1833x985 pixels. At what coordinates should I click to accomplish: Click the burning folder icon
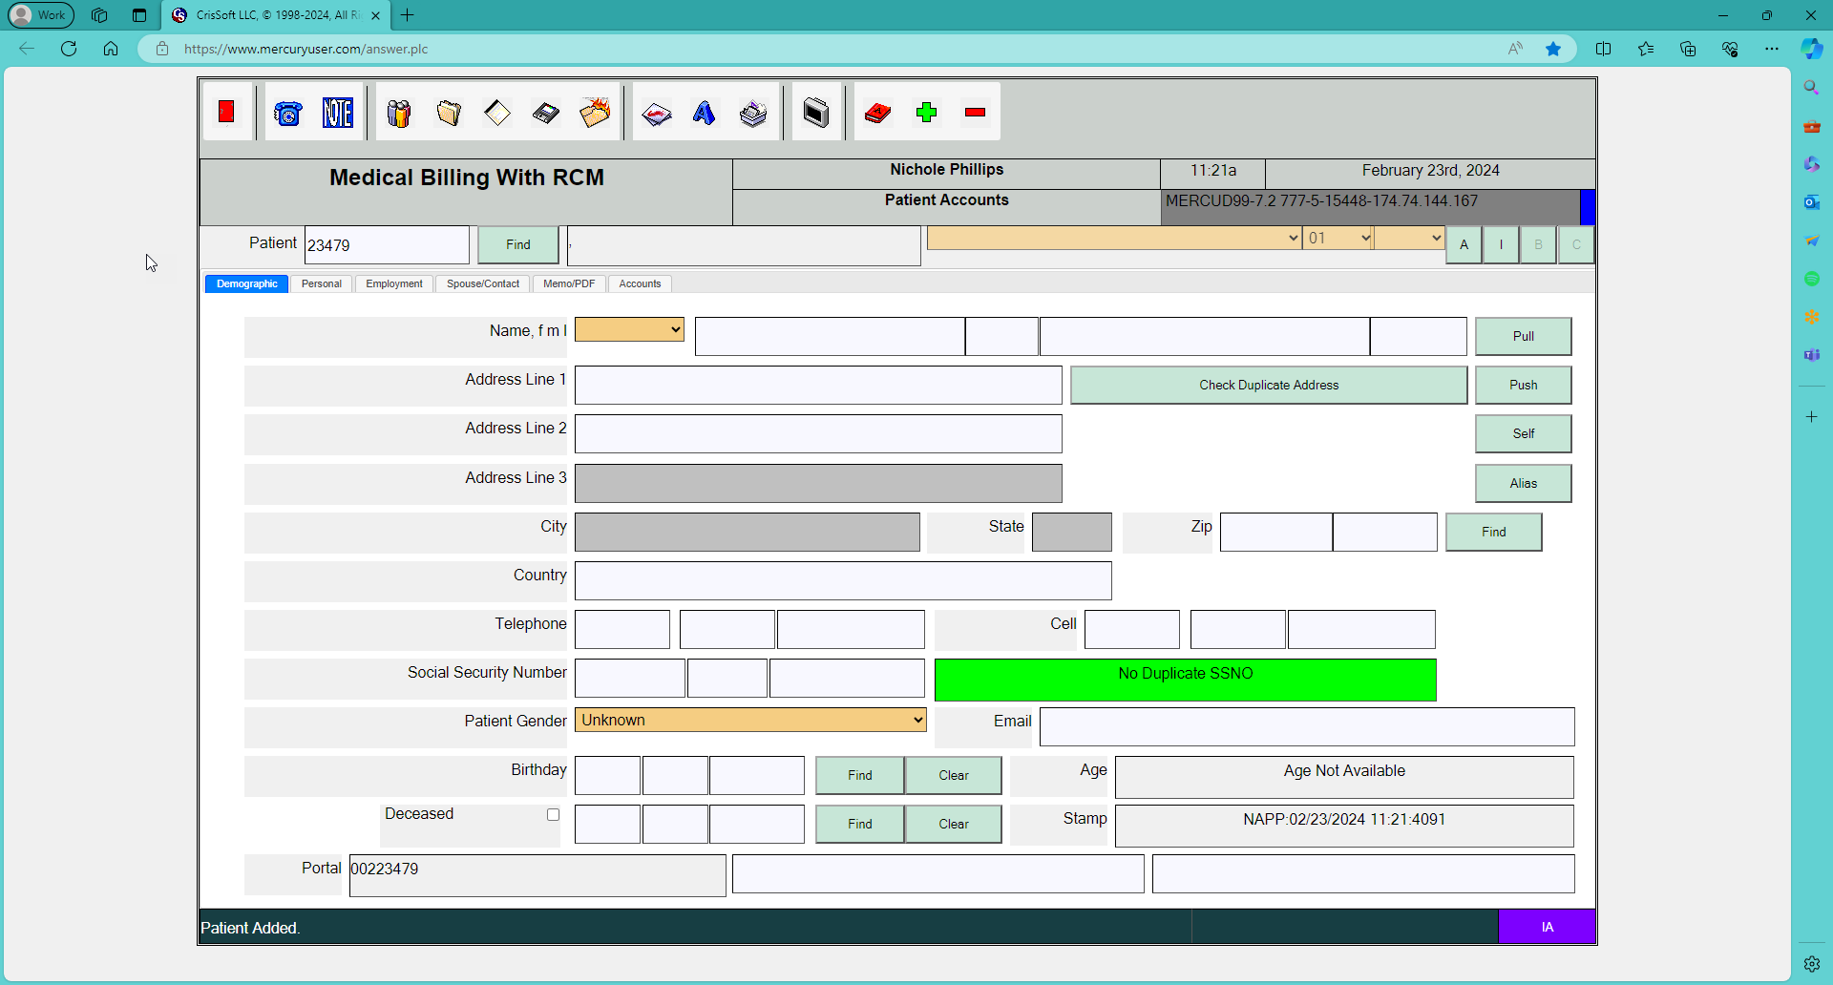[x=595, y=114]
